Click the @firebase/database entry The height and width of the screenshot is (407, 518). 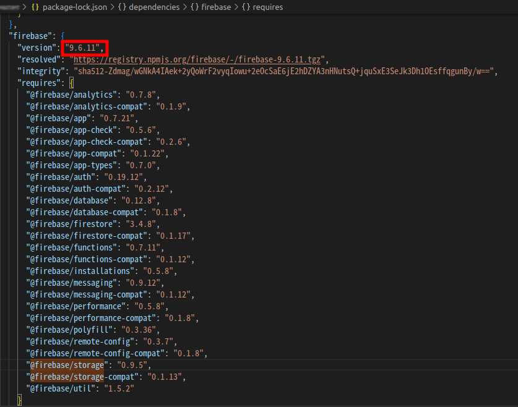tap(93, 200)
